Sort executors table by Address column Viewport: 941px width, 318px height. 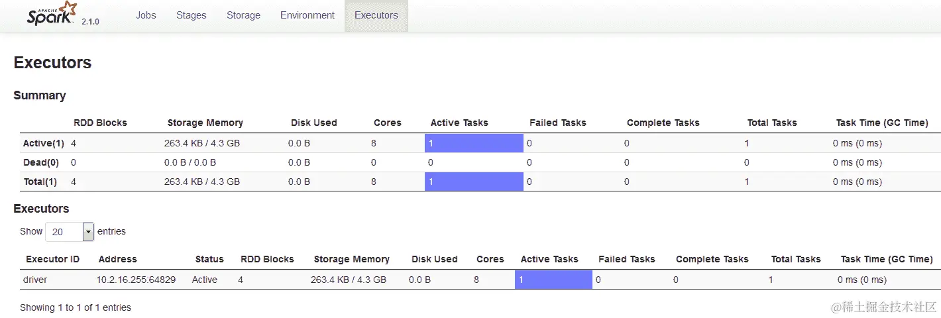117,259
